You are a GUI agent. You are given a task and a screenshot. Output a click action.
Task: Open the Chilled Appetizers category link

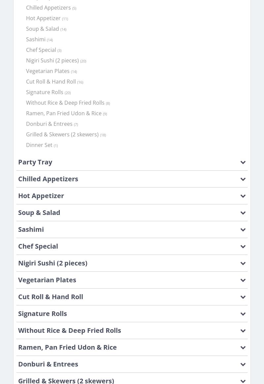49,8
